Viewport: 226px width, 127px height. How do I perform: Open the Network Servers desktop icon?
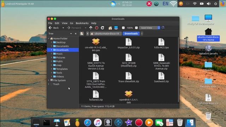pos(208,50)
